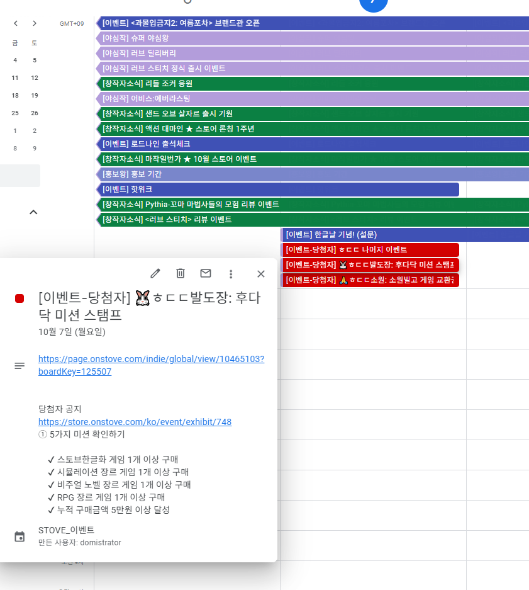Click the GMT+09 timezone label
This screenshot has height=590, width=529.
click(x=72, y=24)
